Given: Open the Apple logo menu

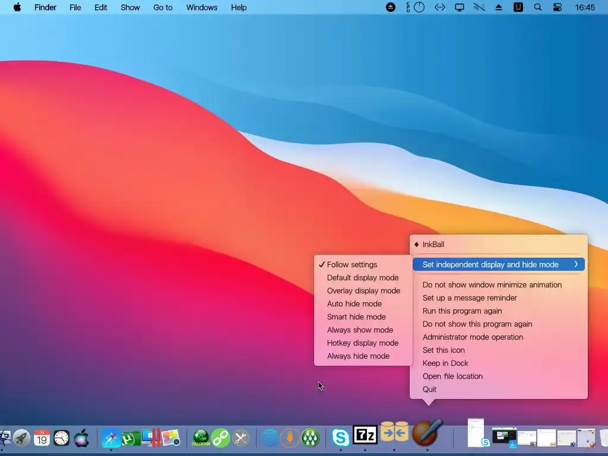Looking at the screenshot, I should (17, 7).
